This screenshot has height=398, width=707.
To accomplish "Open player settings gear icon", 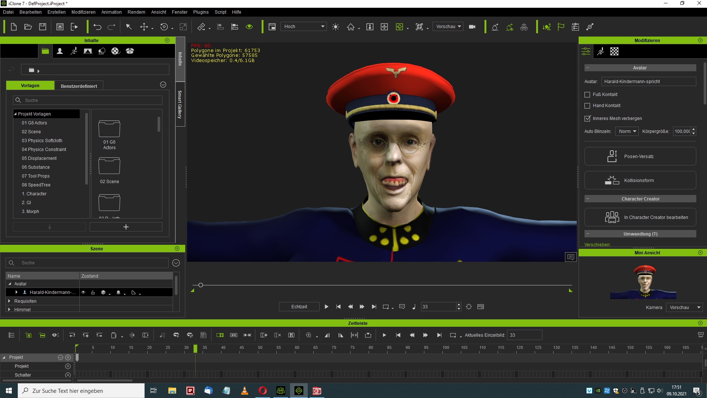I will click(x=469, y=306).
